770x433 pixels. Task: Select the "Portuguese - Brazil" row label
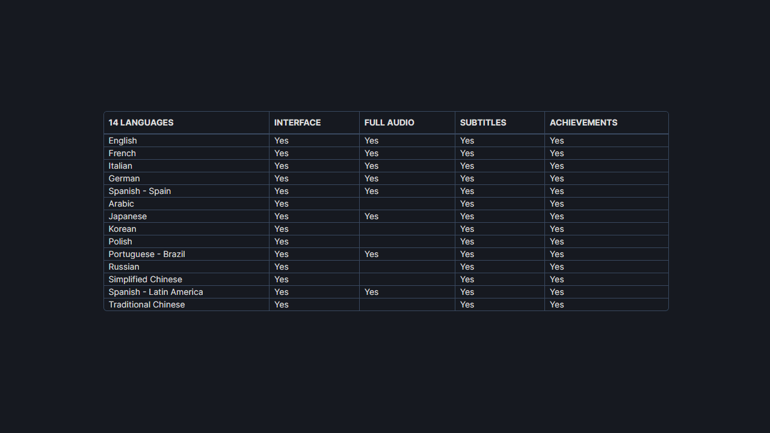(147, 254)
